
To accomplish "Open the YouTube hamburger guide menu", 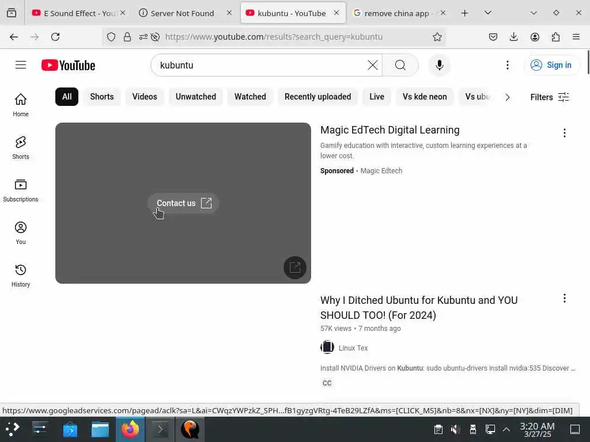I will (x=21, y=65).
